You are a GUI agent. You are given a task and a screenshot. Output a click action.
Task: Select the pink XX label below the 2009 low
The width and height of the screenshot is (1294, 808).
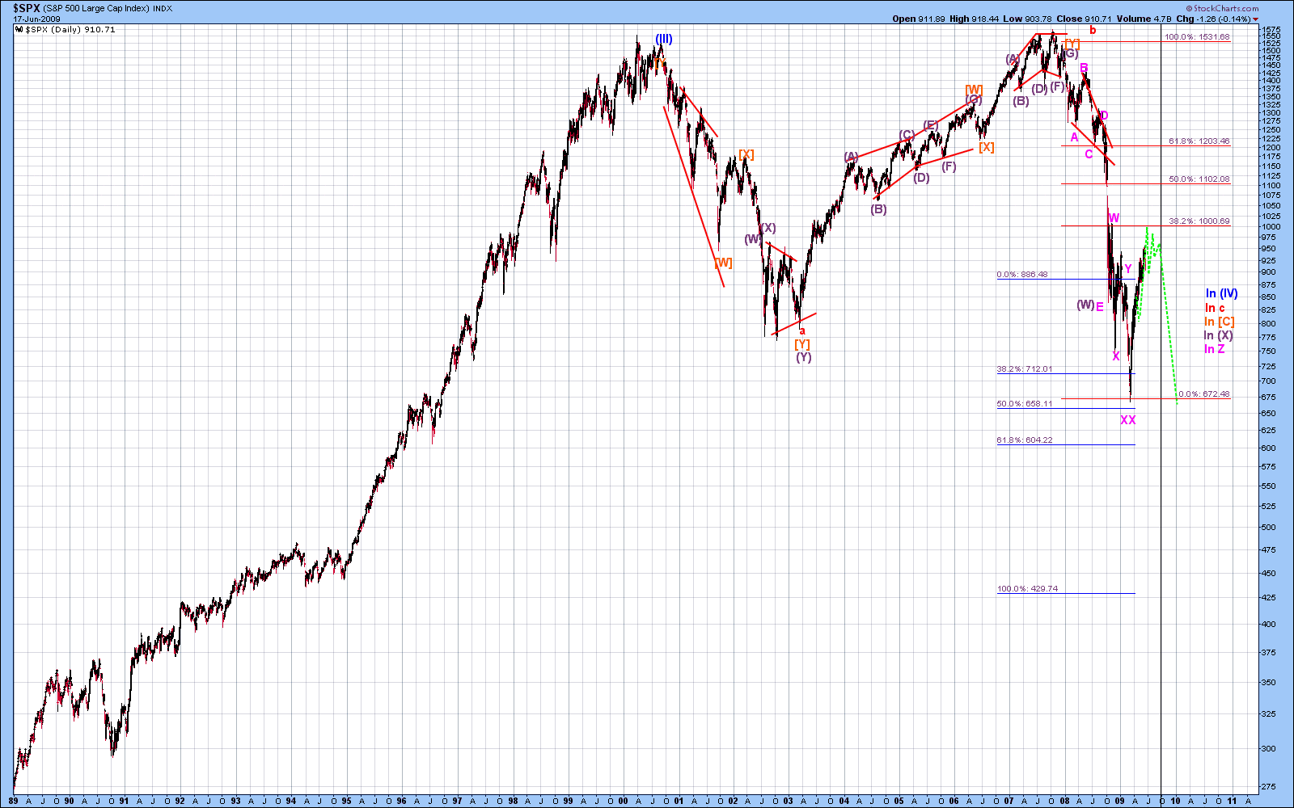(x=1127, y=420)
